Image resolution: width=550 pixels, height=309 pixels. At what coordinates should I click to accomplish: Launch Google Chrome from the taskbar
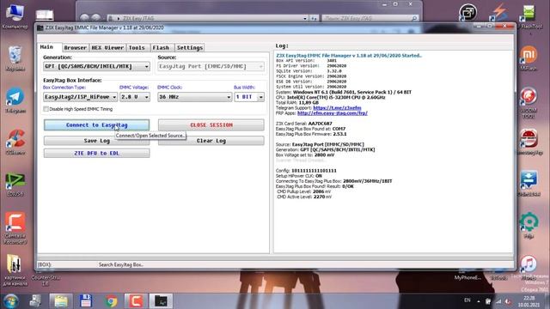111,301
